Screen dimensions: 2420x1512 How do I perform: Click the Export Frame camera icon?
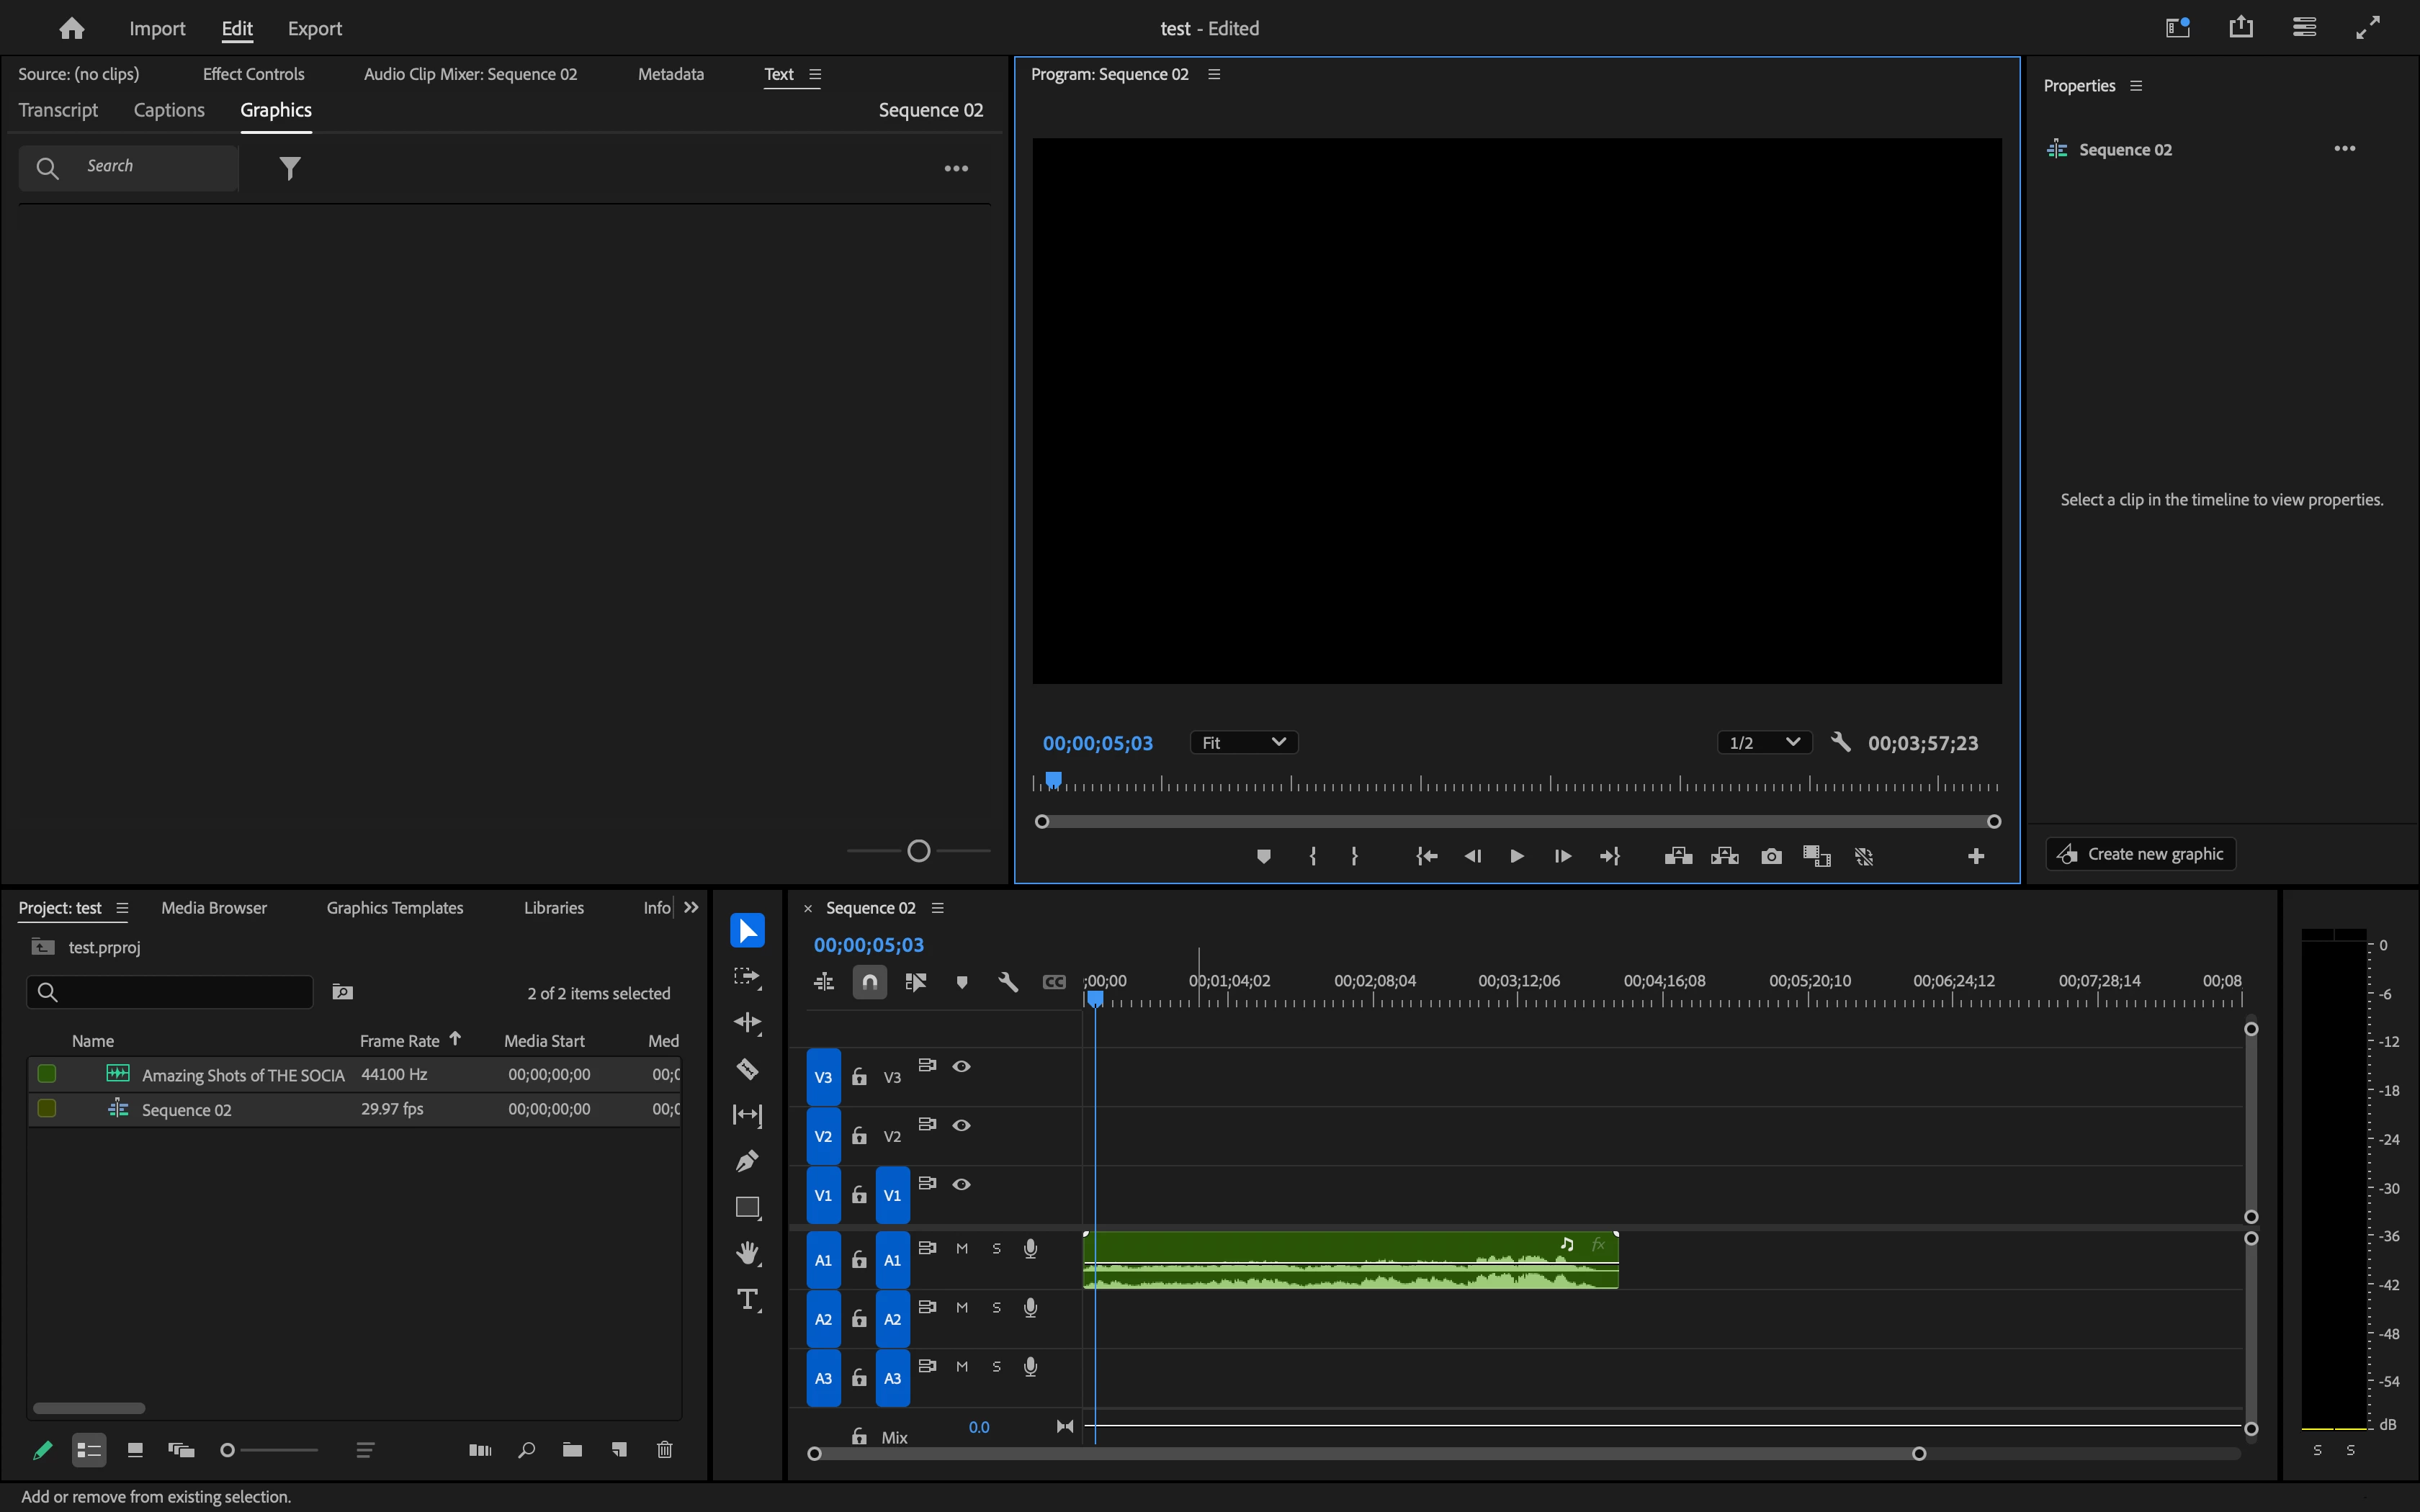pos(1771,857)
